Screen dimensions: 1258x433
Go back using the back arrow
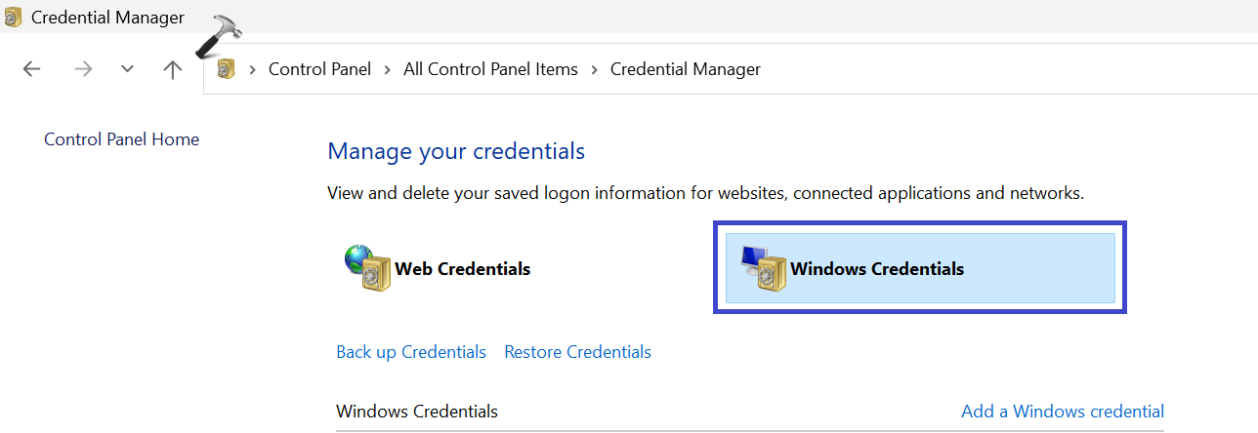point(32,69)
